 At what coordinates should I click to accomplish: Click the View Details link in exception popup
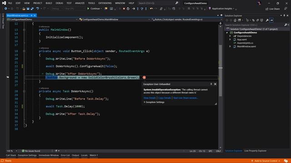pos(150,98)
